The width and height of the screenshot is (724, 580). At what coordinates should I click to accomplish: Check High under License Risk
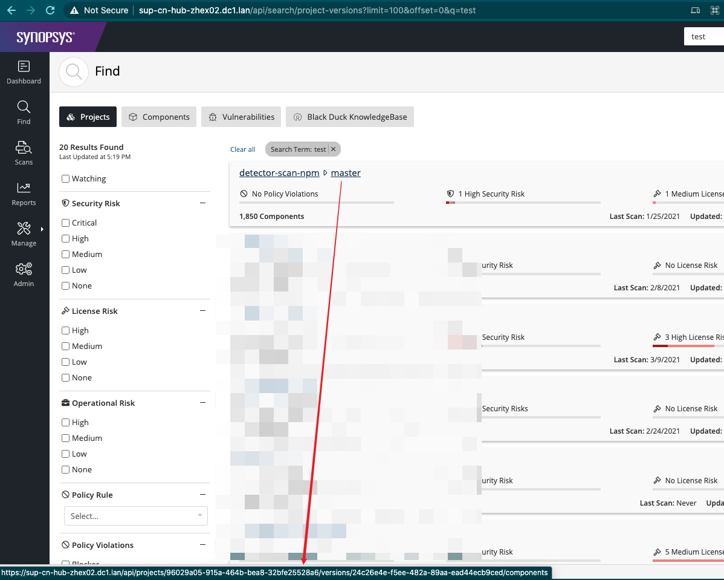pos(65,330)
